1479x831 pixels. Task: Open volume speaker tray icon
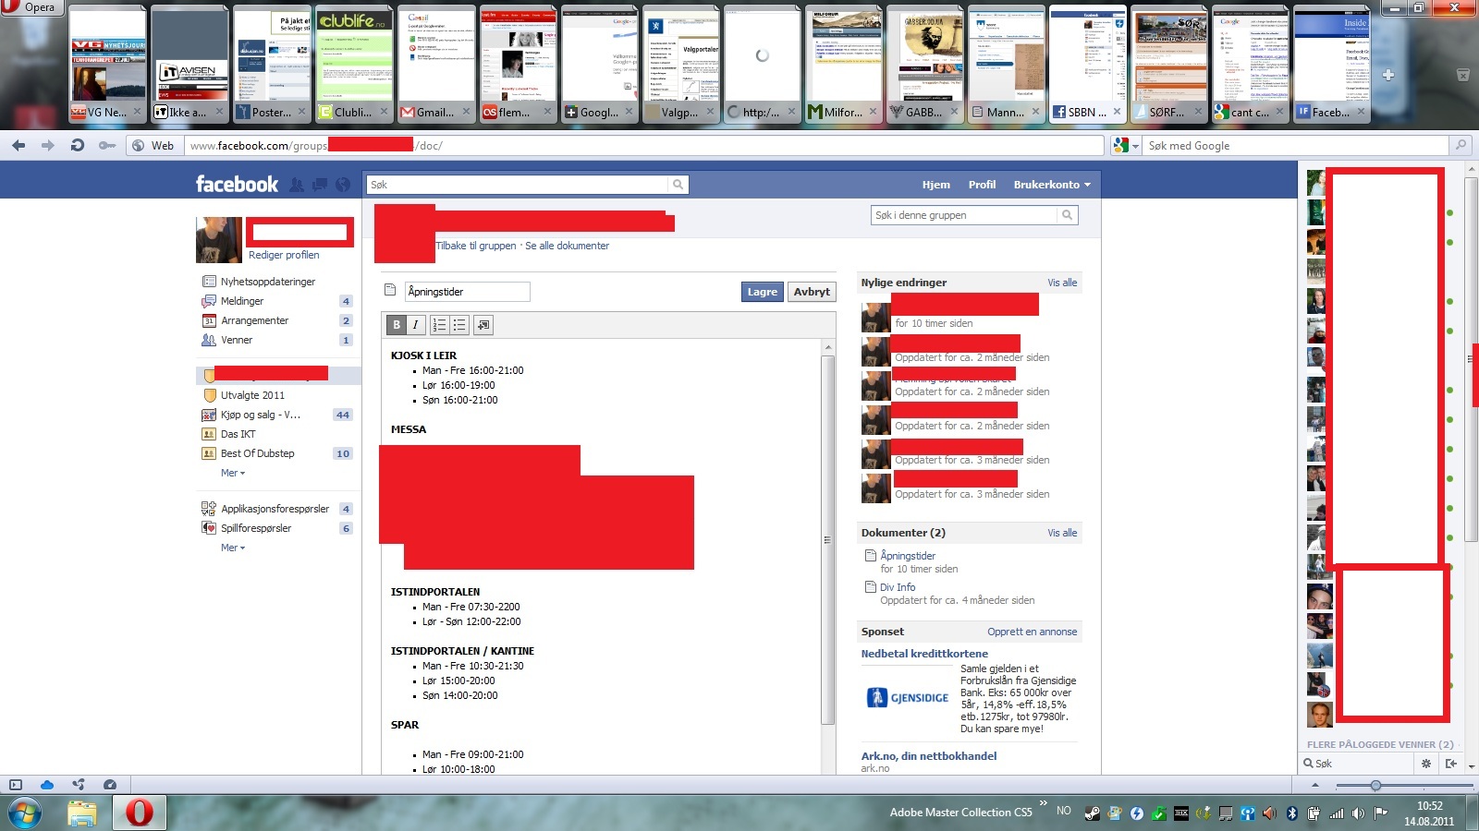click(x=1358, y=813)
